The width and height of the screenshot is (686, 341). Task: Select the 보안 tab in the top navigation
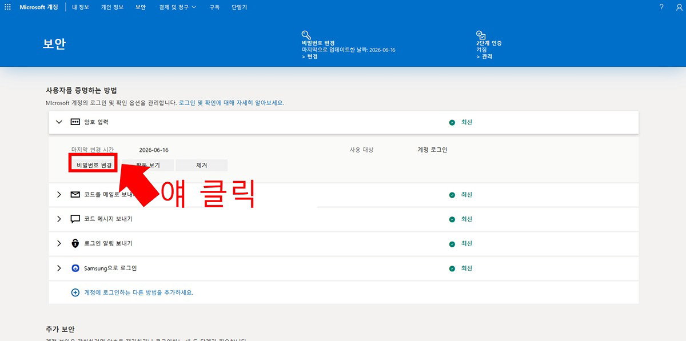141,7
